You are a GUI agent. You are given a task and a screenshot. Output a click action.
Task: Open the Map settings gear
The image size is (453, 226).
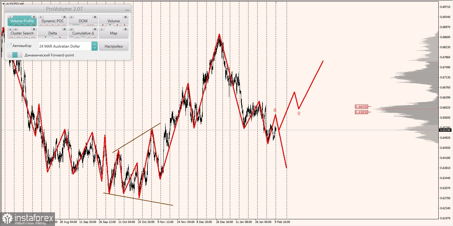coord(125,29)
